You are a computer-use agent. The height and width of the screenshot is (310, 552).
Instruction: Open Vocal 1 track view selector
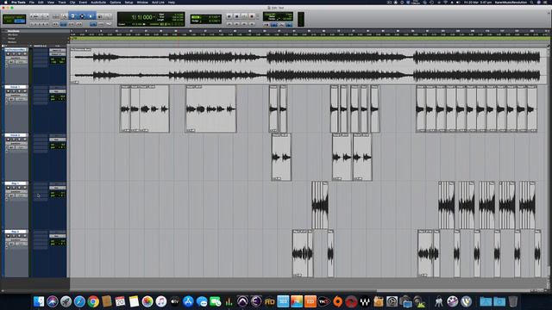click(16, 96)
